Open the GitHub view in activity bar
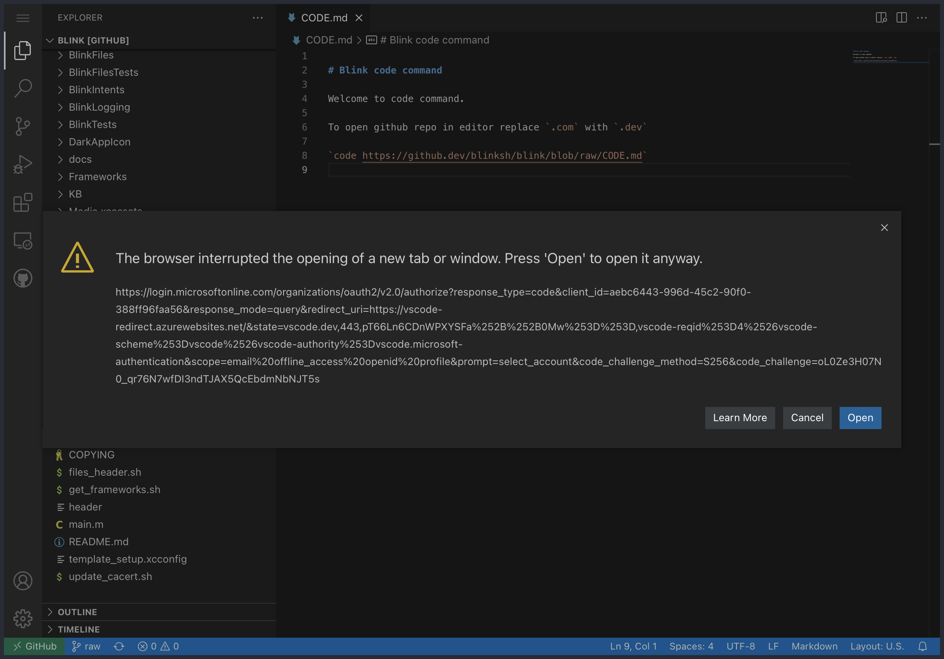Screen dimensions: 944x659 [23, 279]
